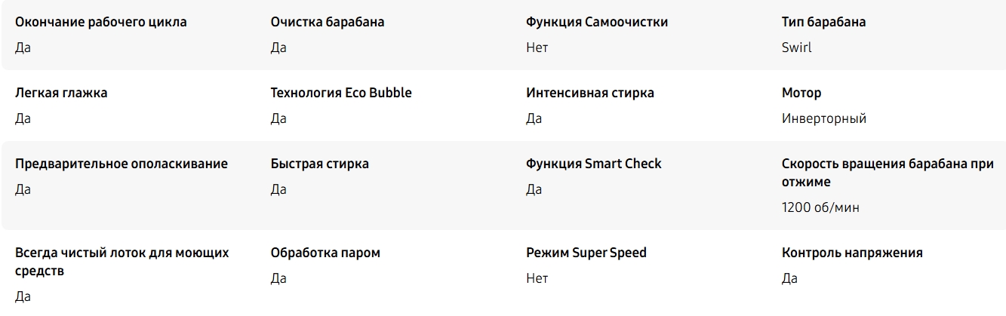
Task: Click the "Очистка барабана" heading
Action: coord(328,22)
